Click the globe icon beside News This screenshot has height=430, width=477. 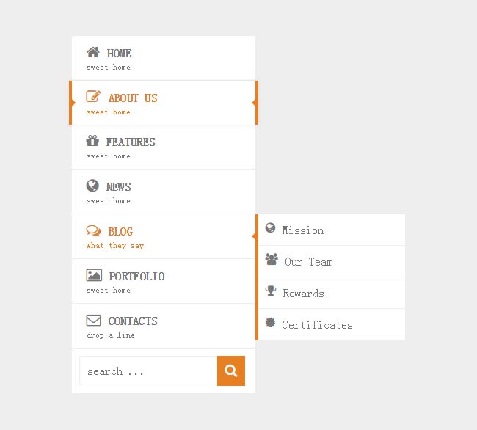pos(92,186)
